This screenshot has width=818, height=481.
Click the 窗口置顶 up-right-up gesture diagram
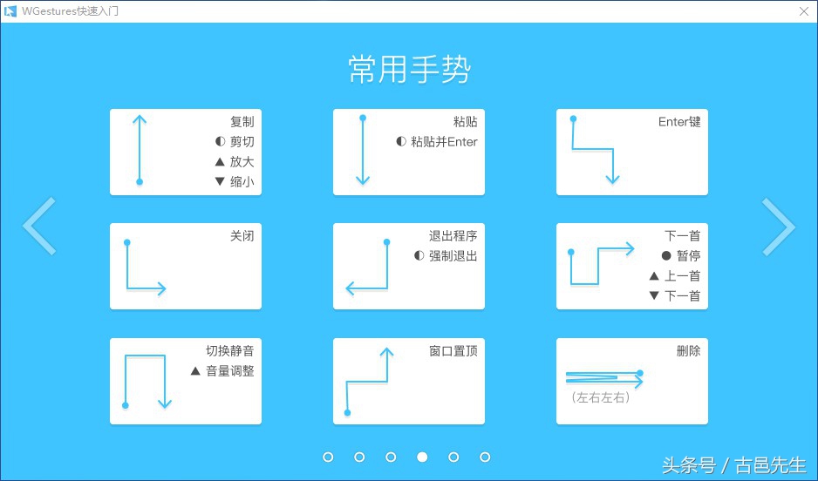tap(369, 382)
